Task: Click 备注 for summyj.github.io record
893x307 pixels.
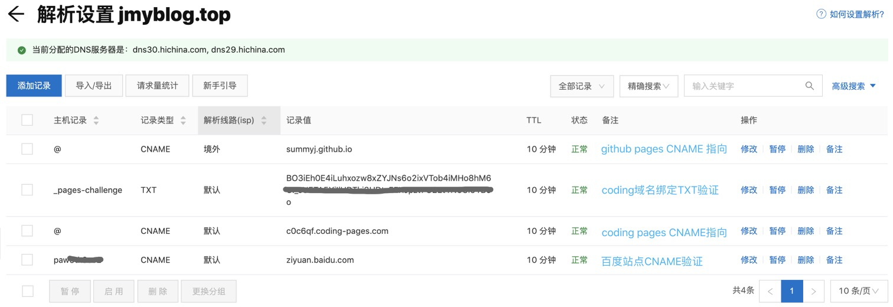Action: [834, 149]
